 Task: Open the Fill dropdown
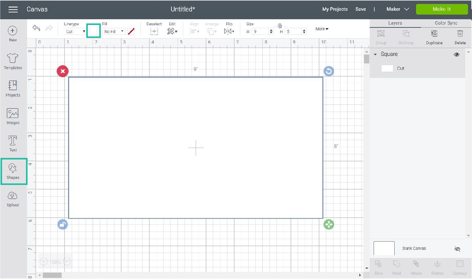114,31
